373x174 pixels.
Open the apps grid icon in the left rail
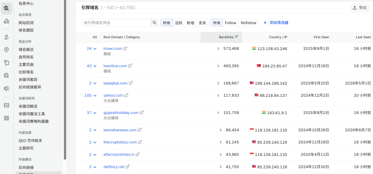pos(7,118)
